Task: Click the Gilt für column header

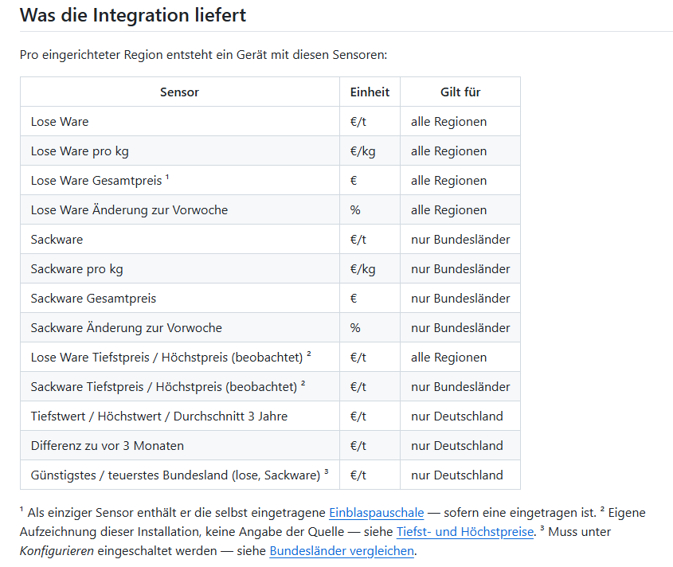Action: click(460, 92)
